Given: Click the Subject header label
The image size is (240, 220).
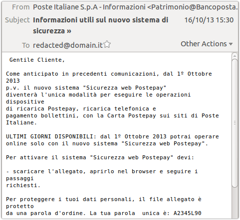Looking at the screenshot, I should 17,20.
